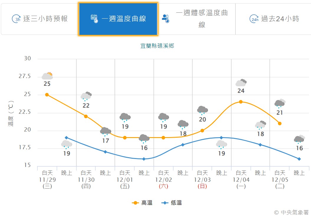Click the cloudy icon above 24
The height and width of the screenshot is (216, 311).
pyautogui.click(x=241, y=83)
